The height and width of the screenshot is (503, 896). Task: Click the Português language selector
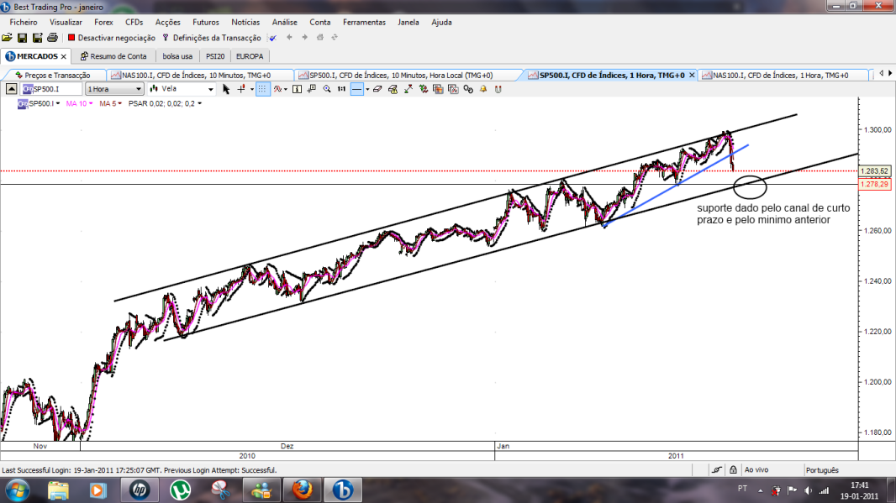click(x=822, y=470)
